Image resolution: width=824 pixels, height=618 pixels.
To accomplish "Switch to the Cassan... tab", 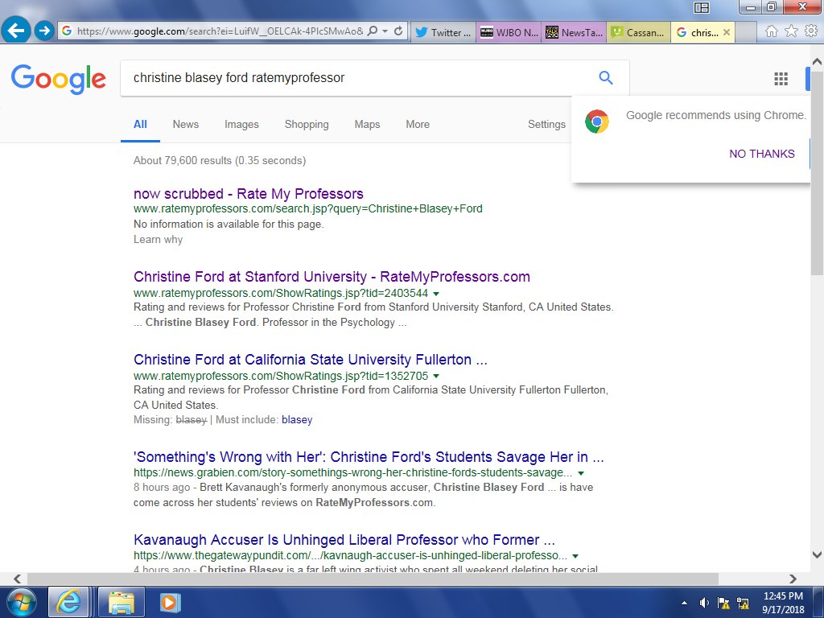I will click(x=638, y=32).
